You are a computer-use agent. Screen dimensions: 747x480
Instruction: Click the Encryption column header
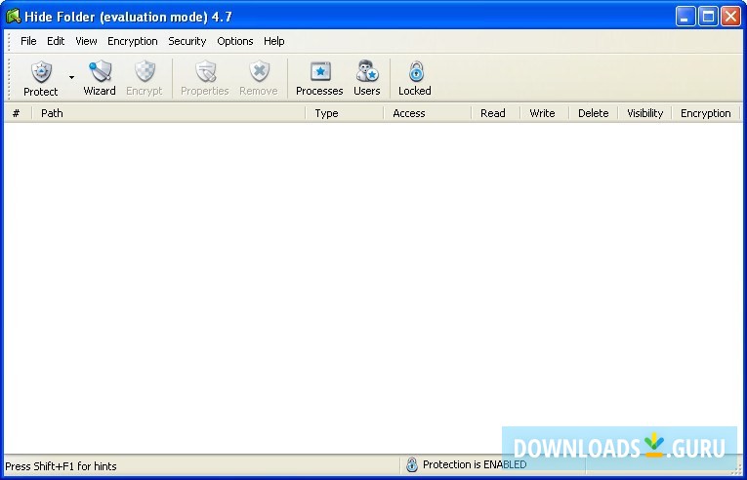click(706, 113)
